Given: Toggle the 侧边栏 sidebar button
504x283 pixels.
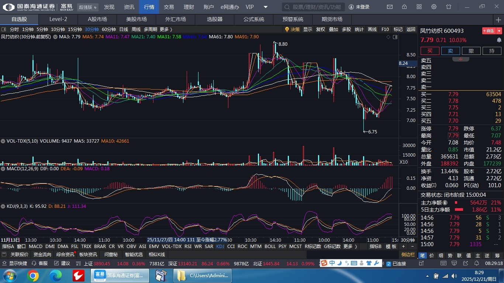Looking at the screenshot, I should point(408,254).
